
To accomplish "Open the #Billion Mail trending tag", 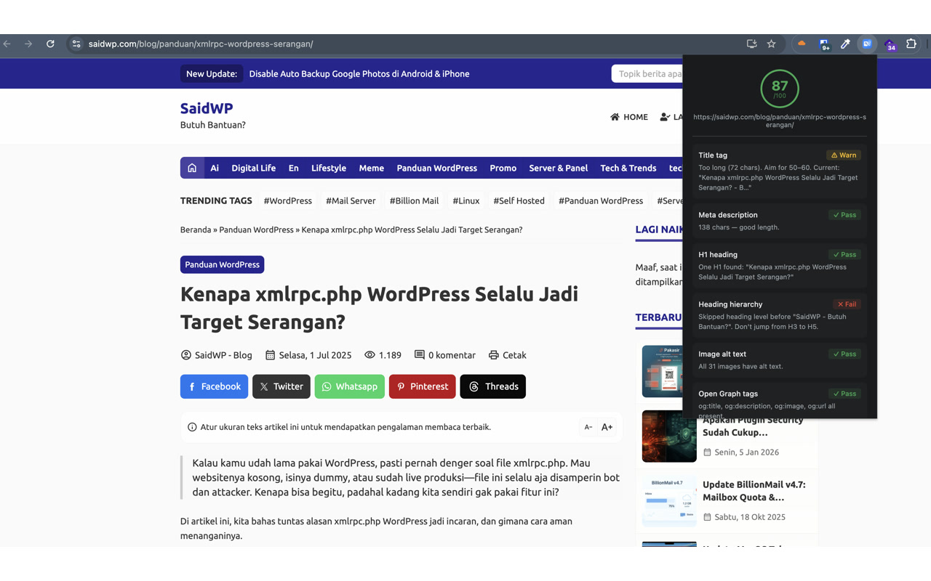I will point(414,200).
